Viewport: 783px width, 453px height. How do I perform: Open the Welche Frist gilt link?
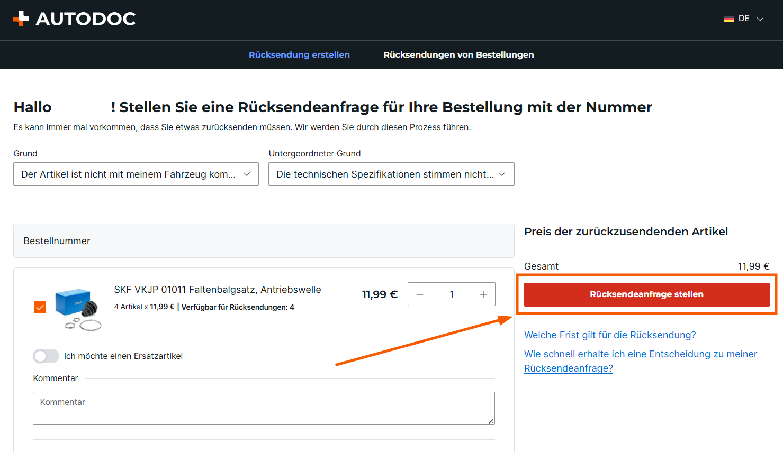(x=609, y=335)
